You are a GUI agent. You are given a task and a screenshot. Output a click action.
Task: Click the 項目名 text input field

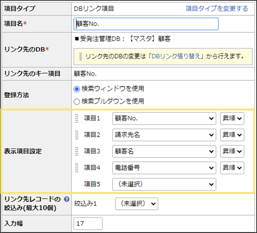coord(146,24)
